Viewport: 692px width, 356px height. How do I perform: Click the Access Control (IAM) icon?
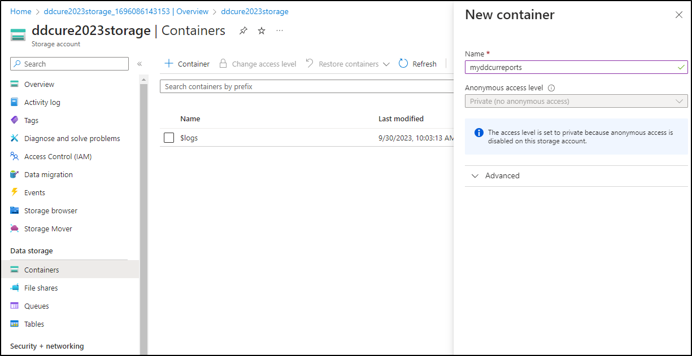pos(15,156)
